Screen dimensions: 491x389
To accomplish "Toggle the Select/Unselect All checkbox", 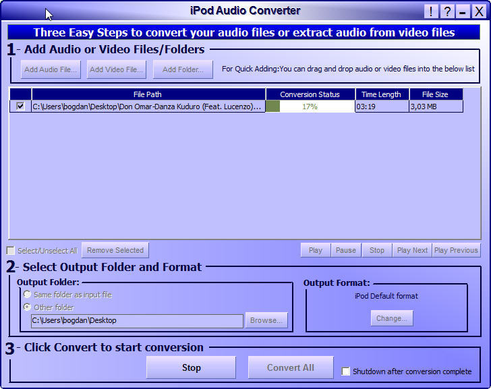I will 11,251.
